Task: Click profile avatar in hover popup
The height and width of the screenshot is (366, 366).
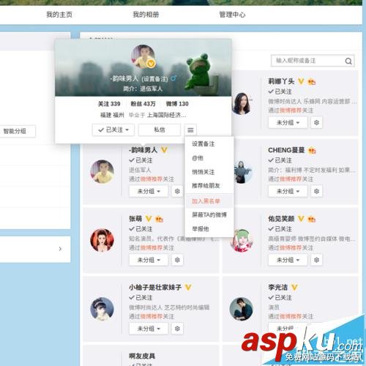Action: click(x=143, y=56)
